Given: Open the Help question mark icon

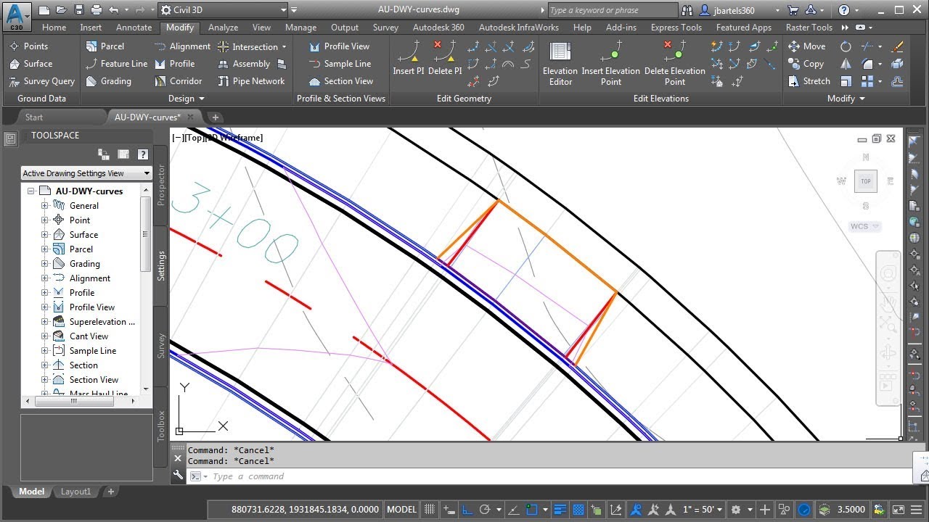Looking at the screenshot, I should tap(843, 10).
